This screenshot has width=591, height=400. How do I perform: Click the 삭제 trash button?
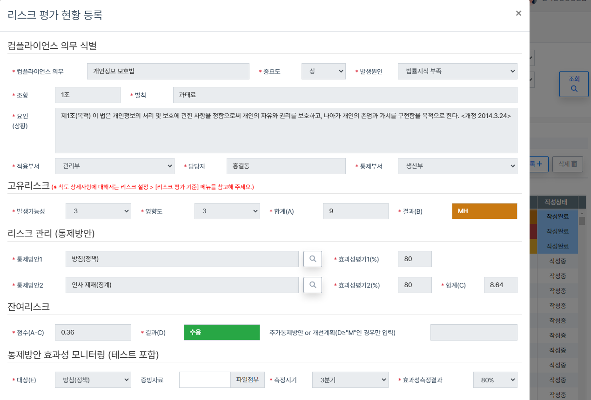point(567,164)
